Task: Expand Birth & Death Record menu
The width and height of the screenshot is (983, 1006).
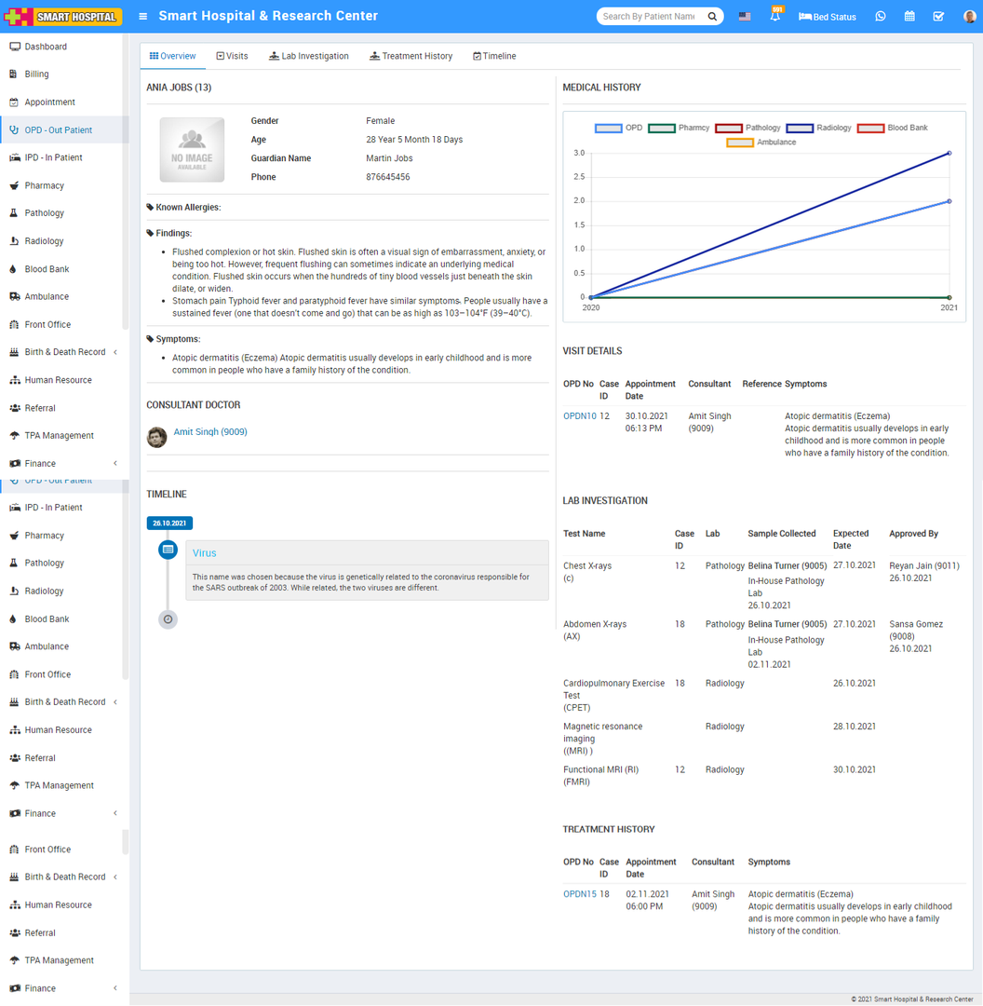Action: click(64, 352)
